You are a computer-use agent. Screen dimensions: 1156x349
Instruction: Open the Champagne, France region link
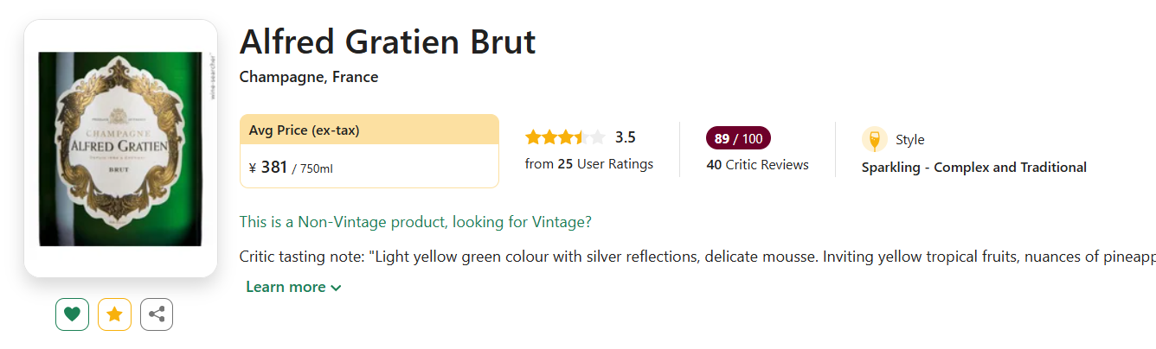coord(309,77)
